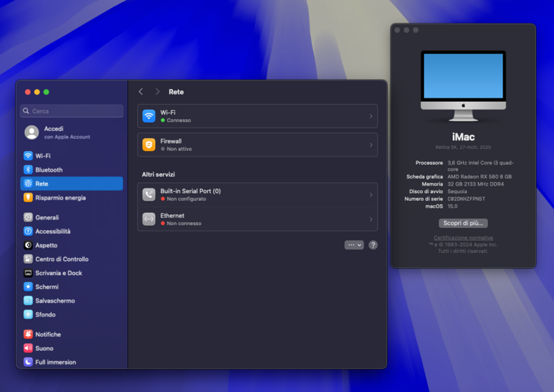Viewport: 554px width, 392px height.
Task: Click the Ethernet service icon
Action: click(149, 219)
